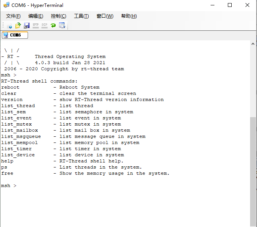Click the 'free' command text
The height and width of the screenshot is (227, 257).
[7, 173]
